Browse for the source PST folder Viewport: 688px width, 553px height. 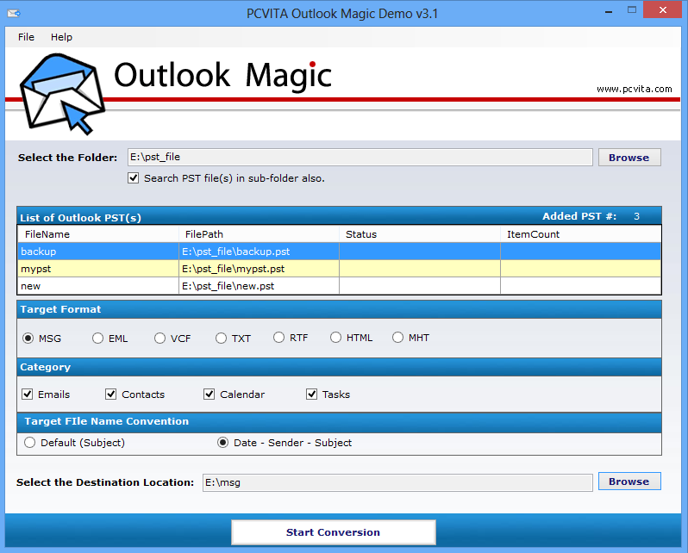(629, 158)
